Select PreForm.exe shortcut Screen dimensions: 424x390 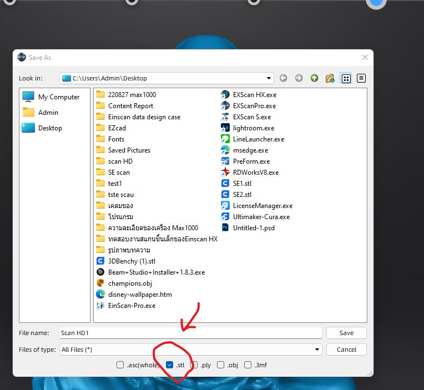tap(245, 161)
